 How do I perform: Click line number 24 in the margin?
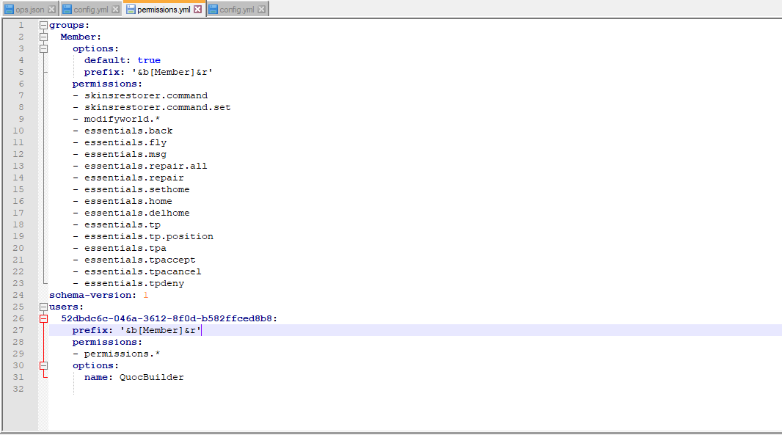(18, 296)
